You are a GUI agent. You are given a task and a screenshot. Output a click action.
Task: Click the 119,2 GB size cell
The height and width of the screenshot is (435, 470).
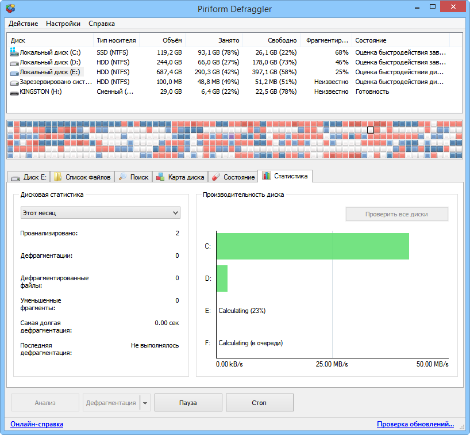pos(169,52)
